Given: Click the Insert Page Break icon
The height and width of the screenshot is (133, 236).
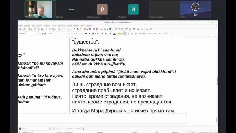Looking at the screenshot, I should coord(102,29).
